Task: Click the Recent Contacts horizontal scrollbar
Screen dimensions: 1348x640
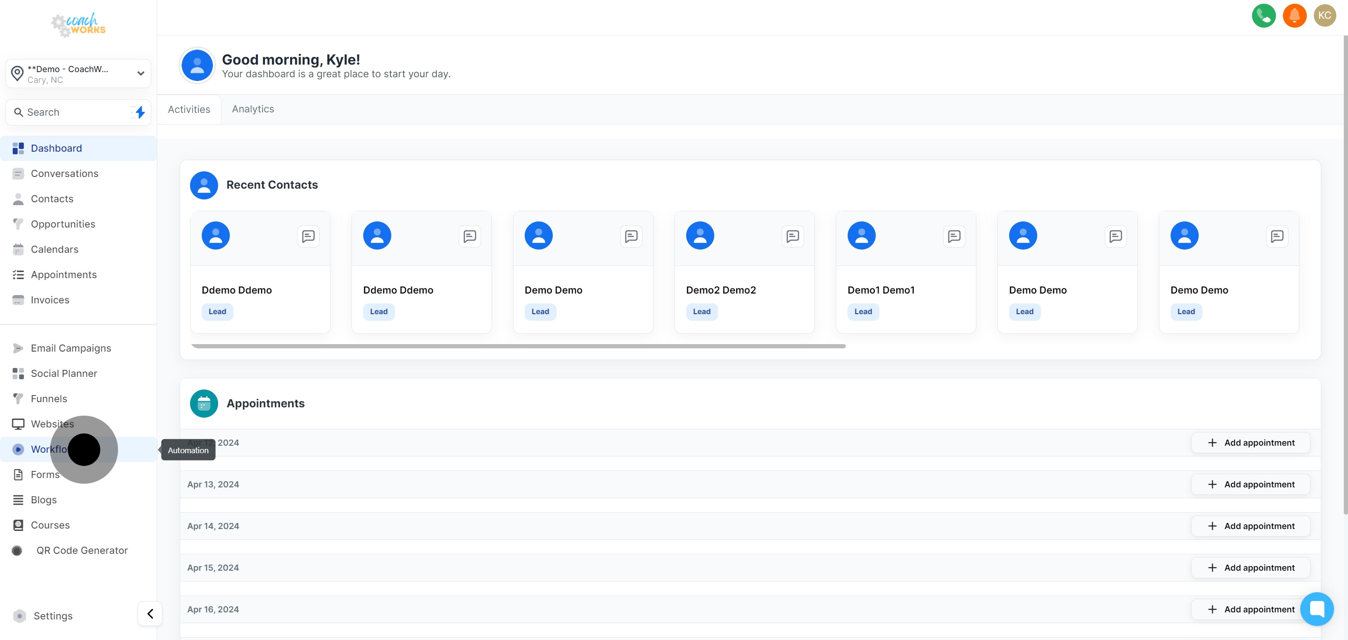Action: (518, 346)
